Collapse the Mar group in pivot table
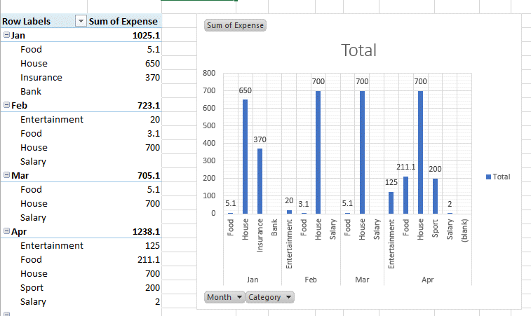This screenshot has height=316, width=531. pos(6,175)
